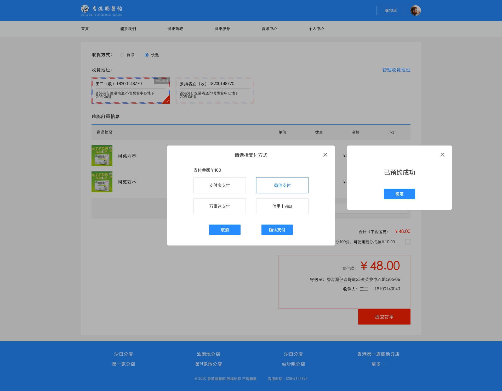Open the user avatar profile picture
Screen dimensions: 502x391
pos(415,10)
